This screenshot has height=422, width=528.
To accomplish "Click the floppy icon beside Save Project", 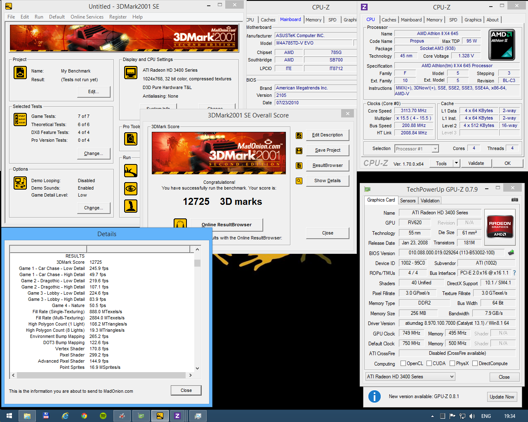I will click(x=299, y=150).
